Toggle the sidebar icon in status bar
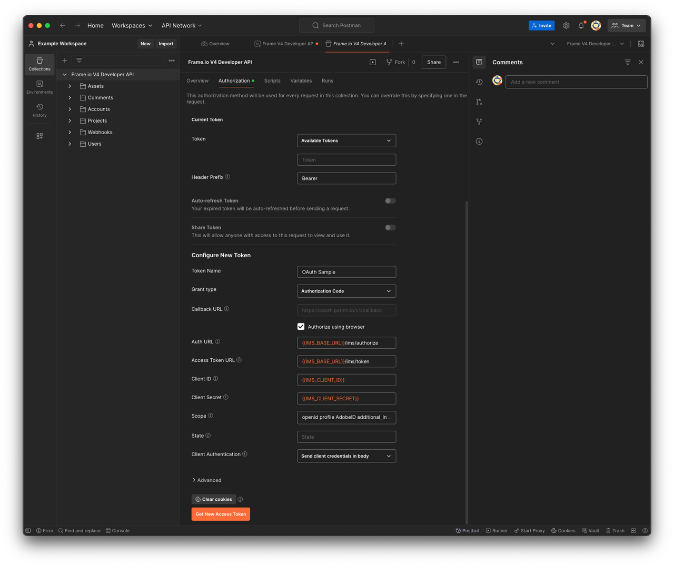Screen dimensions: 674x566 point(28,530)
